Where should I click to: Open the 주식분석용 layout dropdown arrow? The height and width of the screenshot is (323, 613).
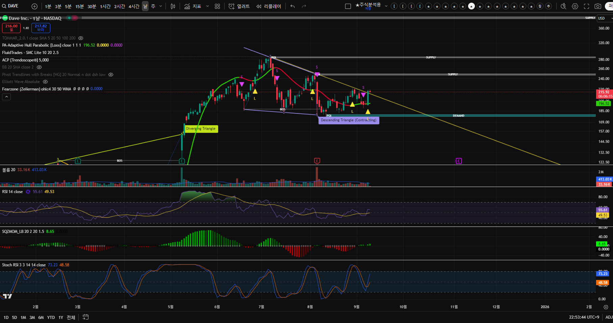pos(386,6)
